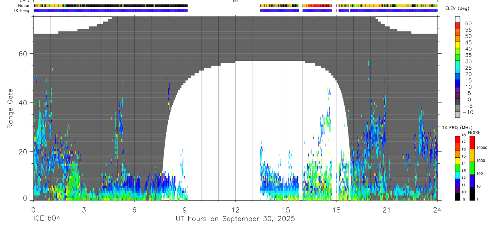Click the '14' value on TX FRQ scale

464,163
